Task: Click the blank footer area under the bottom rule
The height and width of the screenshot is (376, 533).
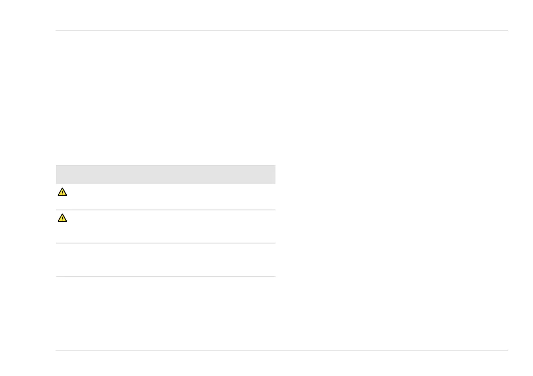Action: [282, 363]
